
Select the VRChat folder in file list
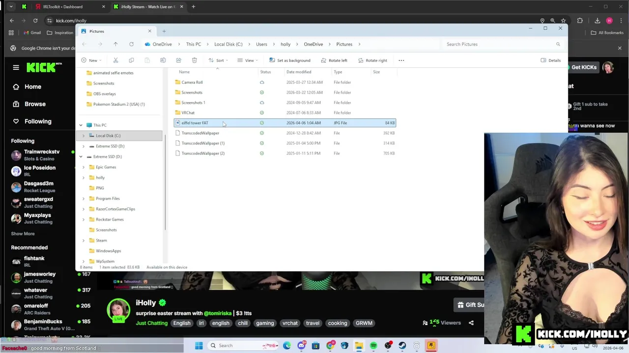pyautogui.click(x=188, y=113)
